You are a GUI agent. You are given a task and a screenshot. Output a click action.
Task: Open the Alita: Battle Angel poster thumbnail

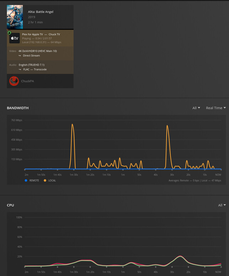point(15,17)
